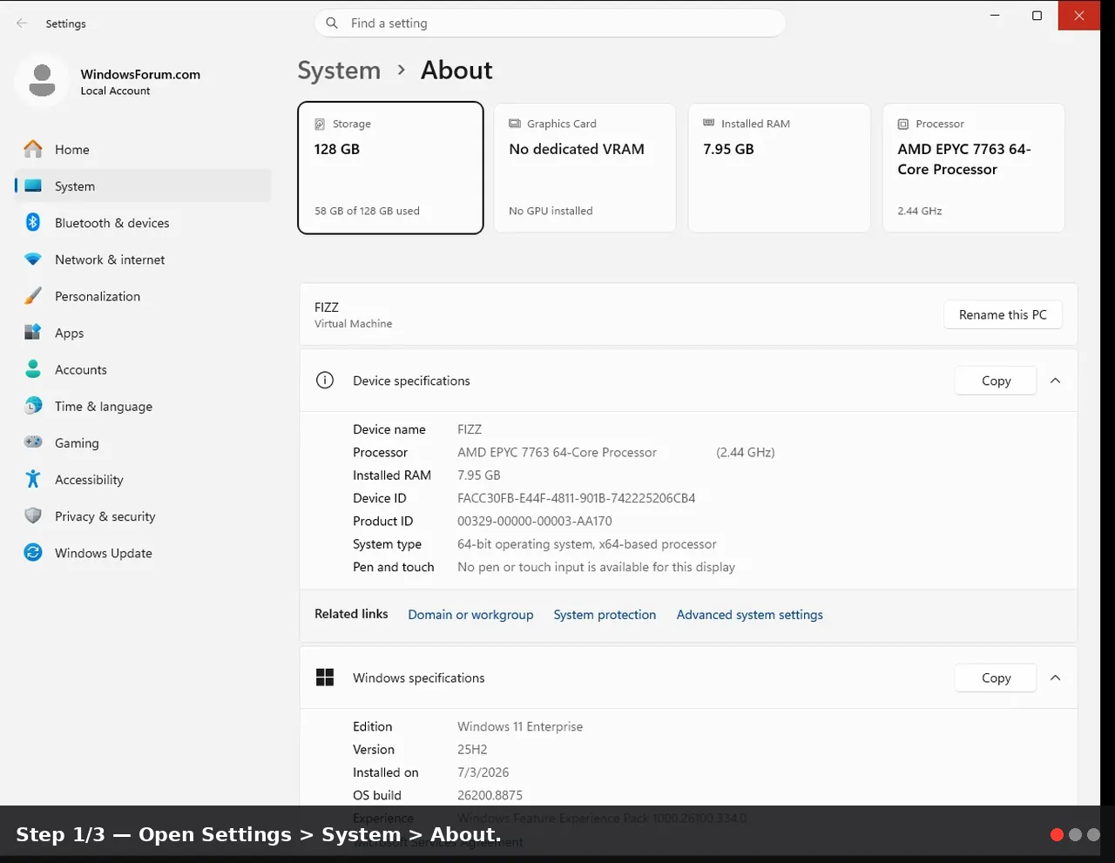The image size is (1115, 863).
Task: Click the FIZZ Virtual Machine device name
Action: (x=354, y=314)
